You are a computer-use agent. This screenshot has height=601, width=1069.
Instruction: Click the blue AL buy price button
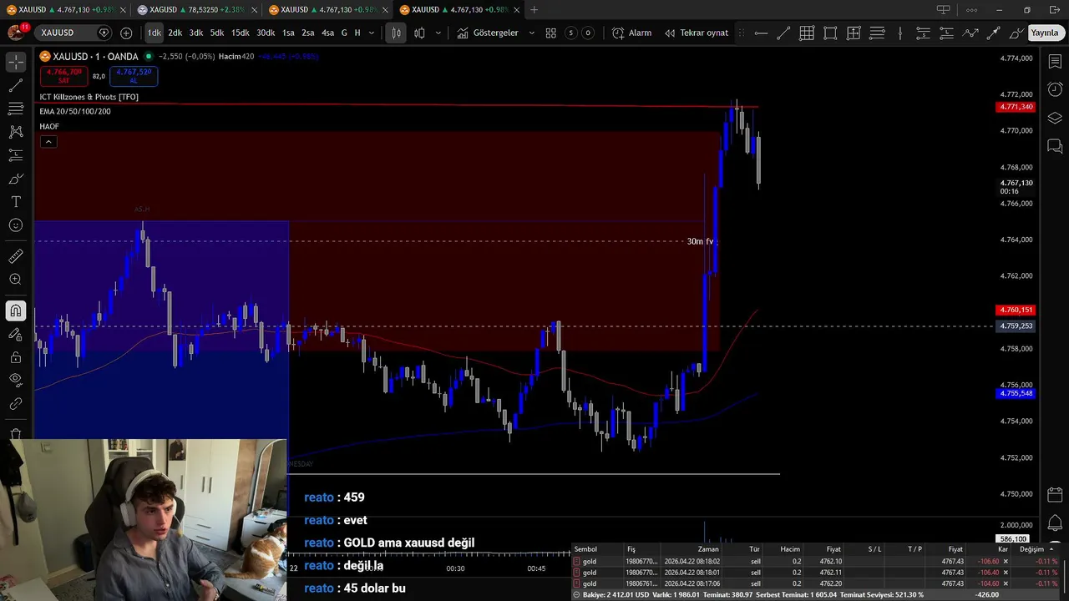pos(134,76)
